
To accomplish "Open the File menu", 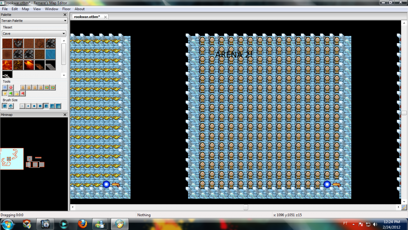I will coord(5,9).
